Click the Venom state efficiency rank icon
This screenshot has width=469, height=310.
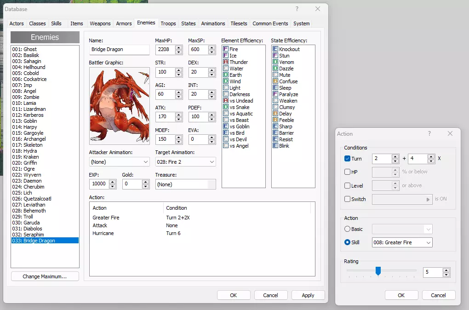pos(275,62)
